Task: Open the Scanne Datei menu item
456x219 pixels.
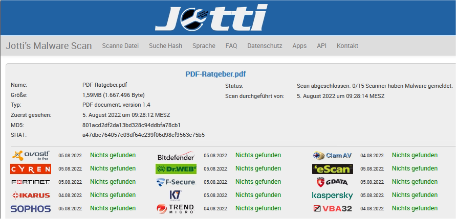Action: (x=120, y=46)
